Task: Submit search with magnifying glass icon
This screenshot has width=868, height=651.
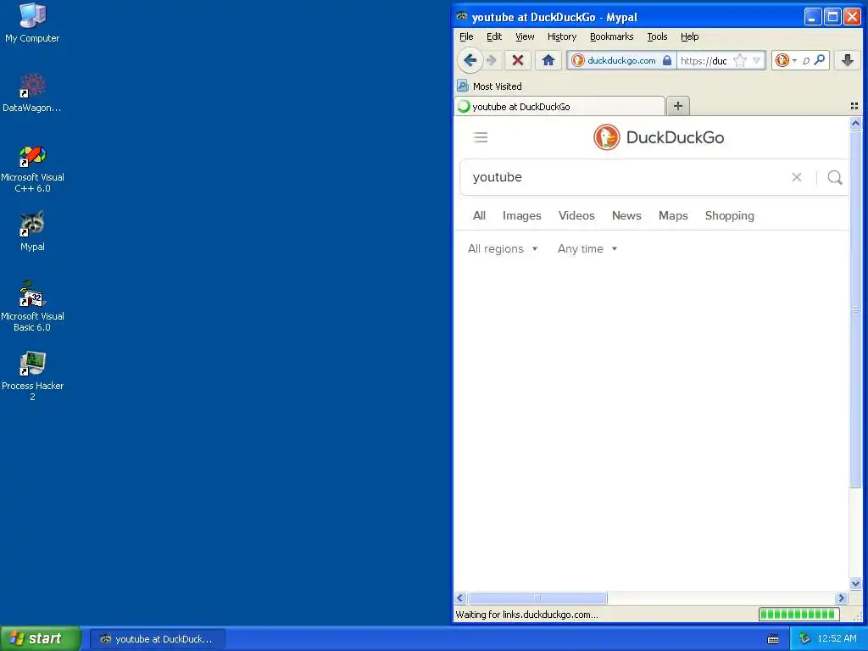Action: (835, 177)
